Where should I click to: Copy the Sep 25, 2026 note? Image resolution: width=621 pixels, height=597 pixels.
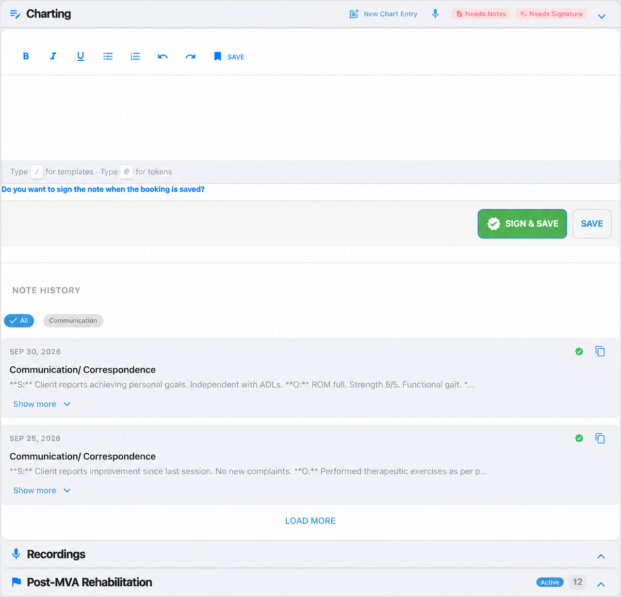coord(600,438)
